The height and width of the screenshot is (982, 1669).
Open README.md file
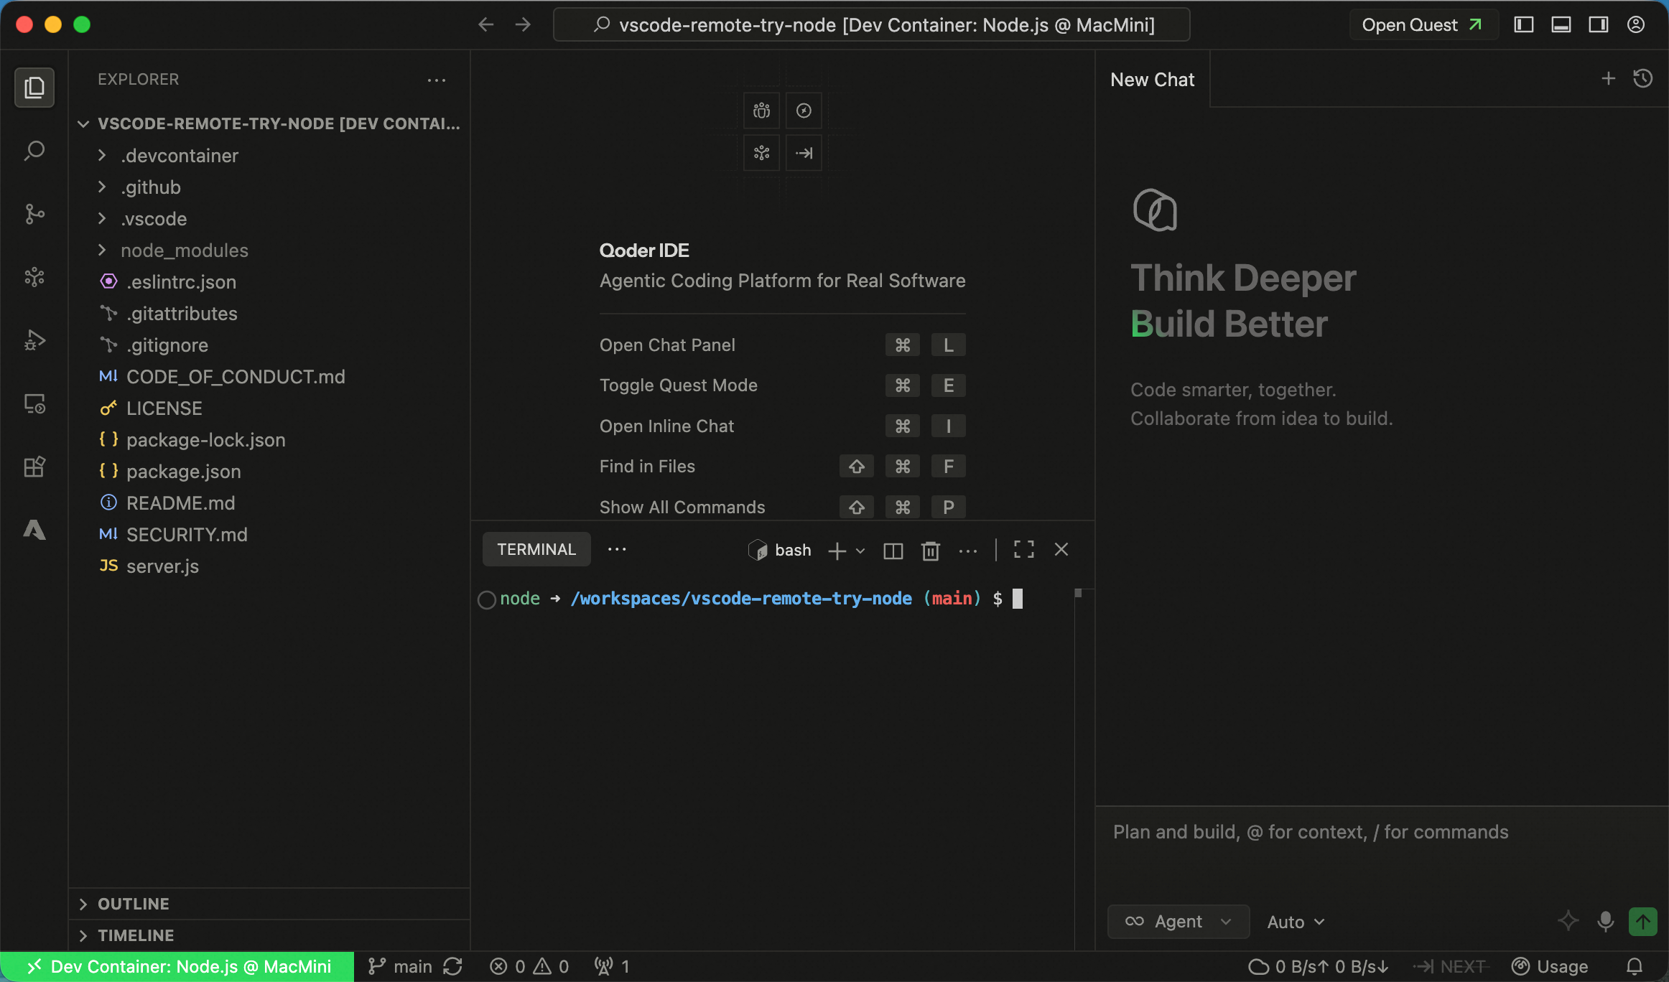coord(269,503)
